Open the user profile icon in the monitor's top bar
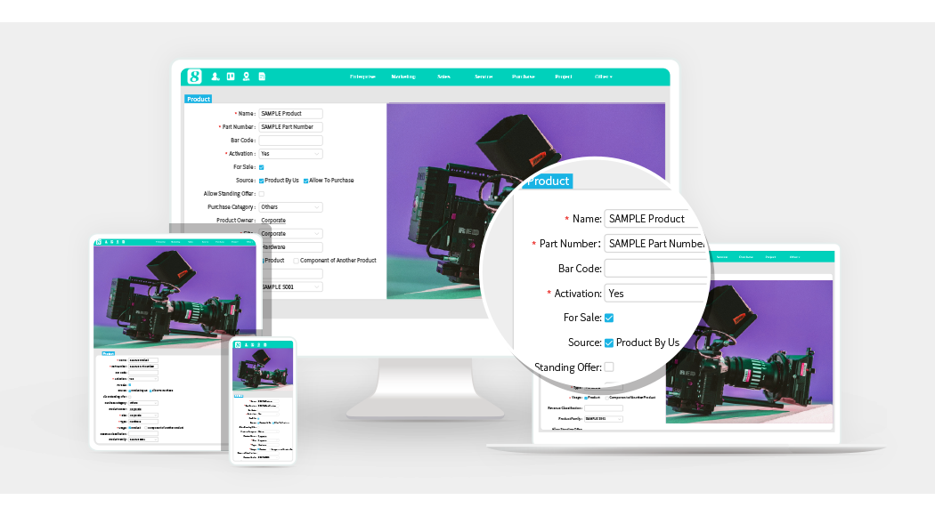935x516 pixels. [x=215, y=77]
